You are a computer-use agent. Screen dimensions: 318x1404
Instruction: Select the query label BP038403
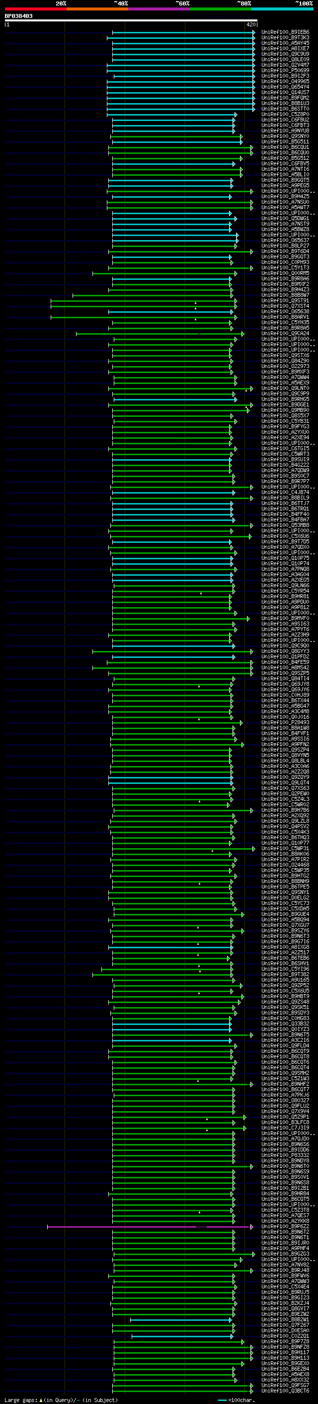[x=18, y=16]
